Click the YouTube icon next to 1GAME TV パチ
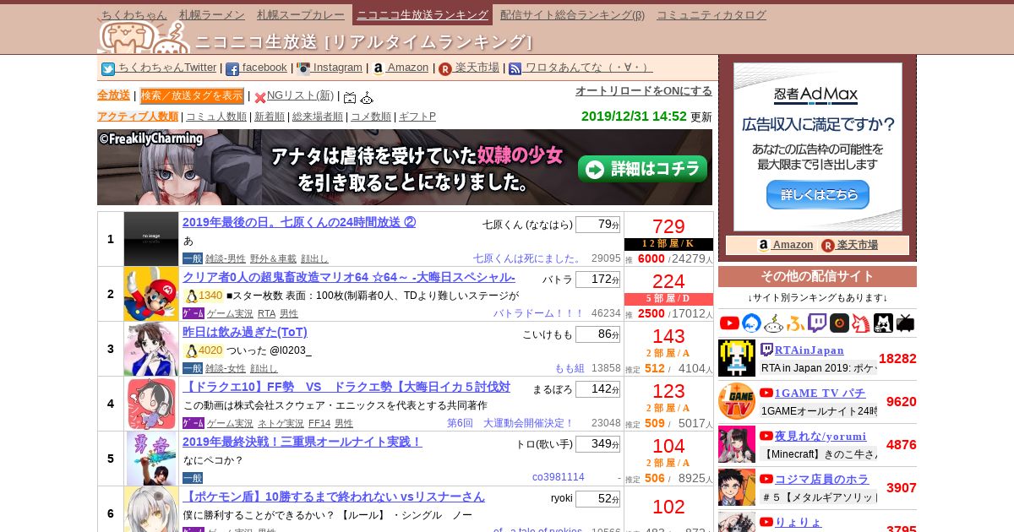This screenshot has width=1014, height=532. tap(766, 393)
